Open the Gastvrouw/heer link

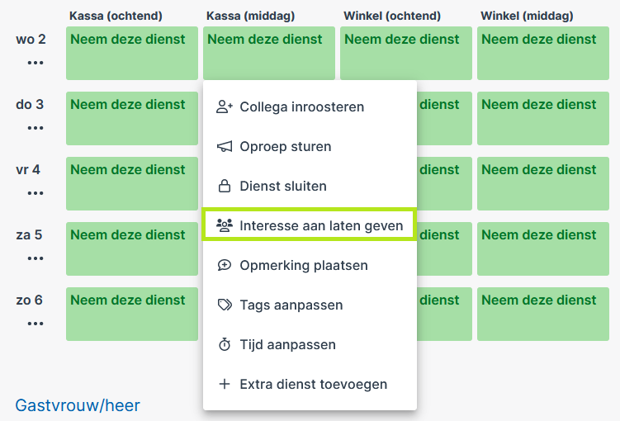pos(78,405)
